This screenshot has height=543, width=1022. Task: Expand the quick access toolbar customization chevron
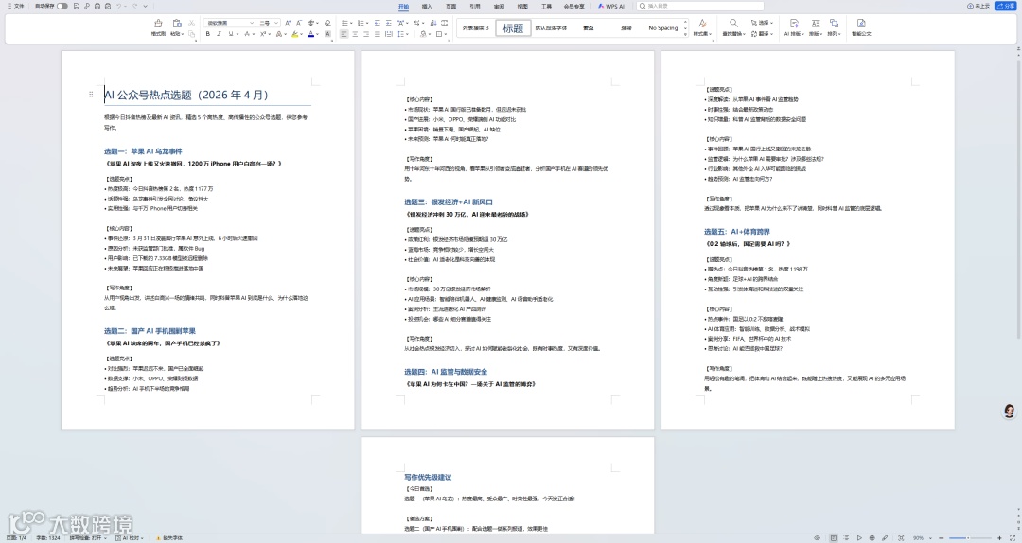pyautogui.click(x=146, y=6)
